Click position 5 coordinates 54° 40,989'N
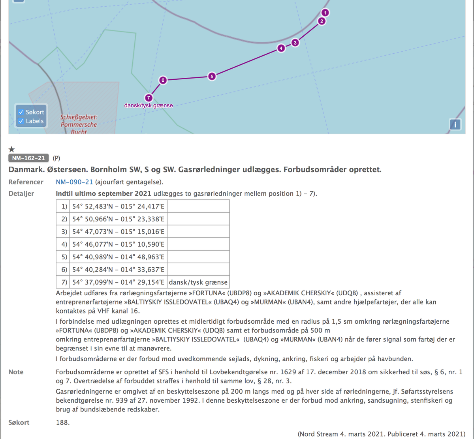 click(118, 257)
